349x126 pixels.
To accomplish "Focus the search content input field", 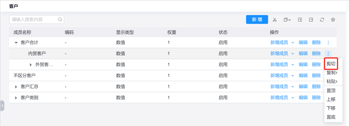I will (x=34, y=19).
